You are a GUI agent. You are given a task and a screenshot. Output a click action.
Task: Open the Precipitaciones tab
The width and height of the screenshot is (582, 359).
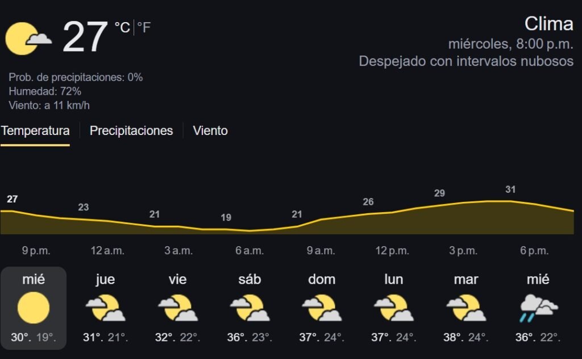coord(131,131)
